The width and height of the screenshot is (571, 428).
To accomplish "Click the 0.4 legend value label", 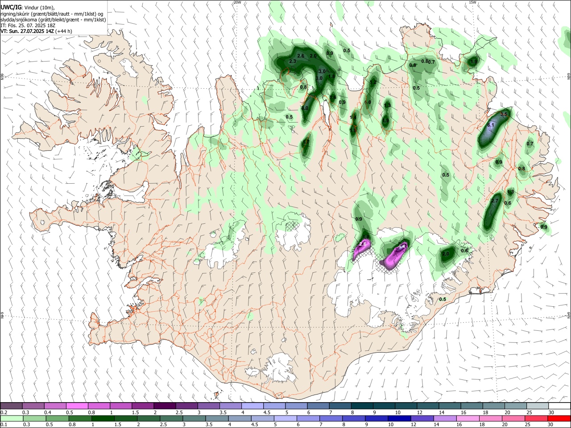I will coord(48,412).
